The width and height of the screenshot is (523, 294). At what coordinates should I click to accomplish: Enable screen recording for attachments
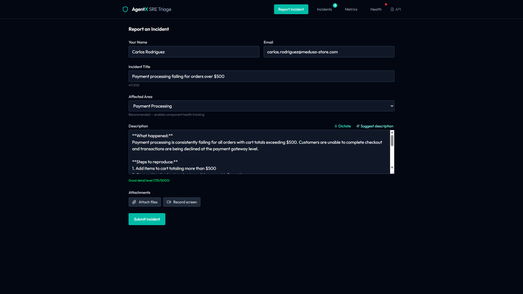tap(182, 202)
